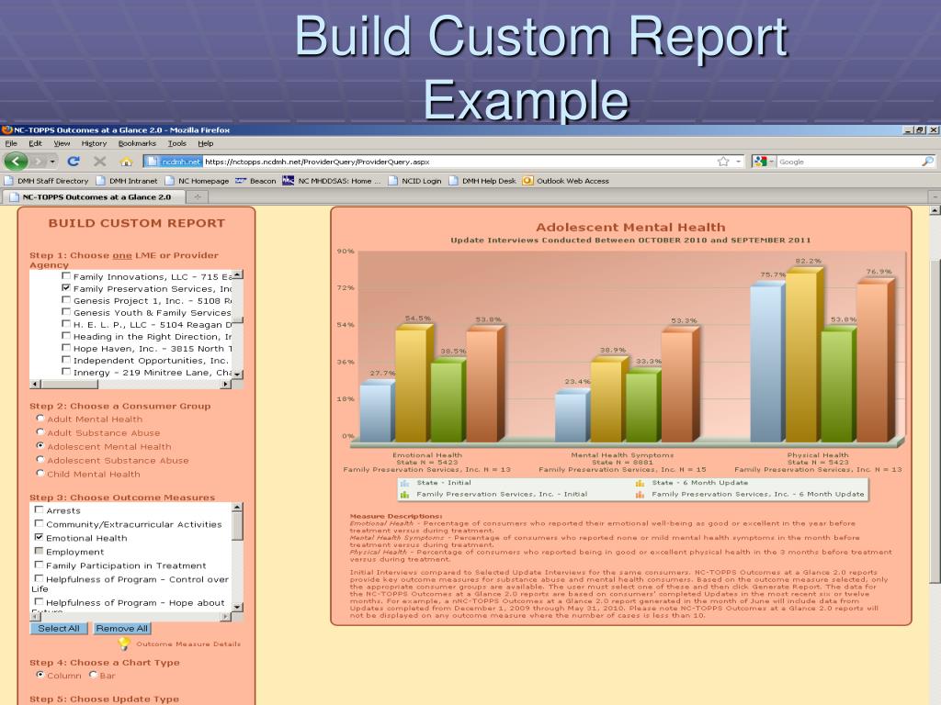
Task: Select Child Mental Health radio button
Action: click(x=40, y=473)
